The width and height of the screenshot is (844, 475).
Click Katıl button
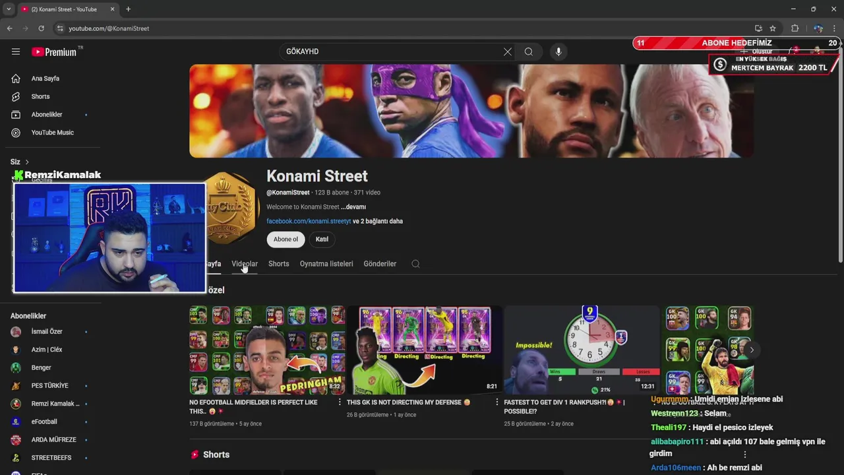pos(322,239)
